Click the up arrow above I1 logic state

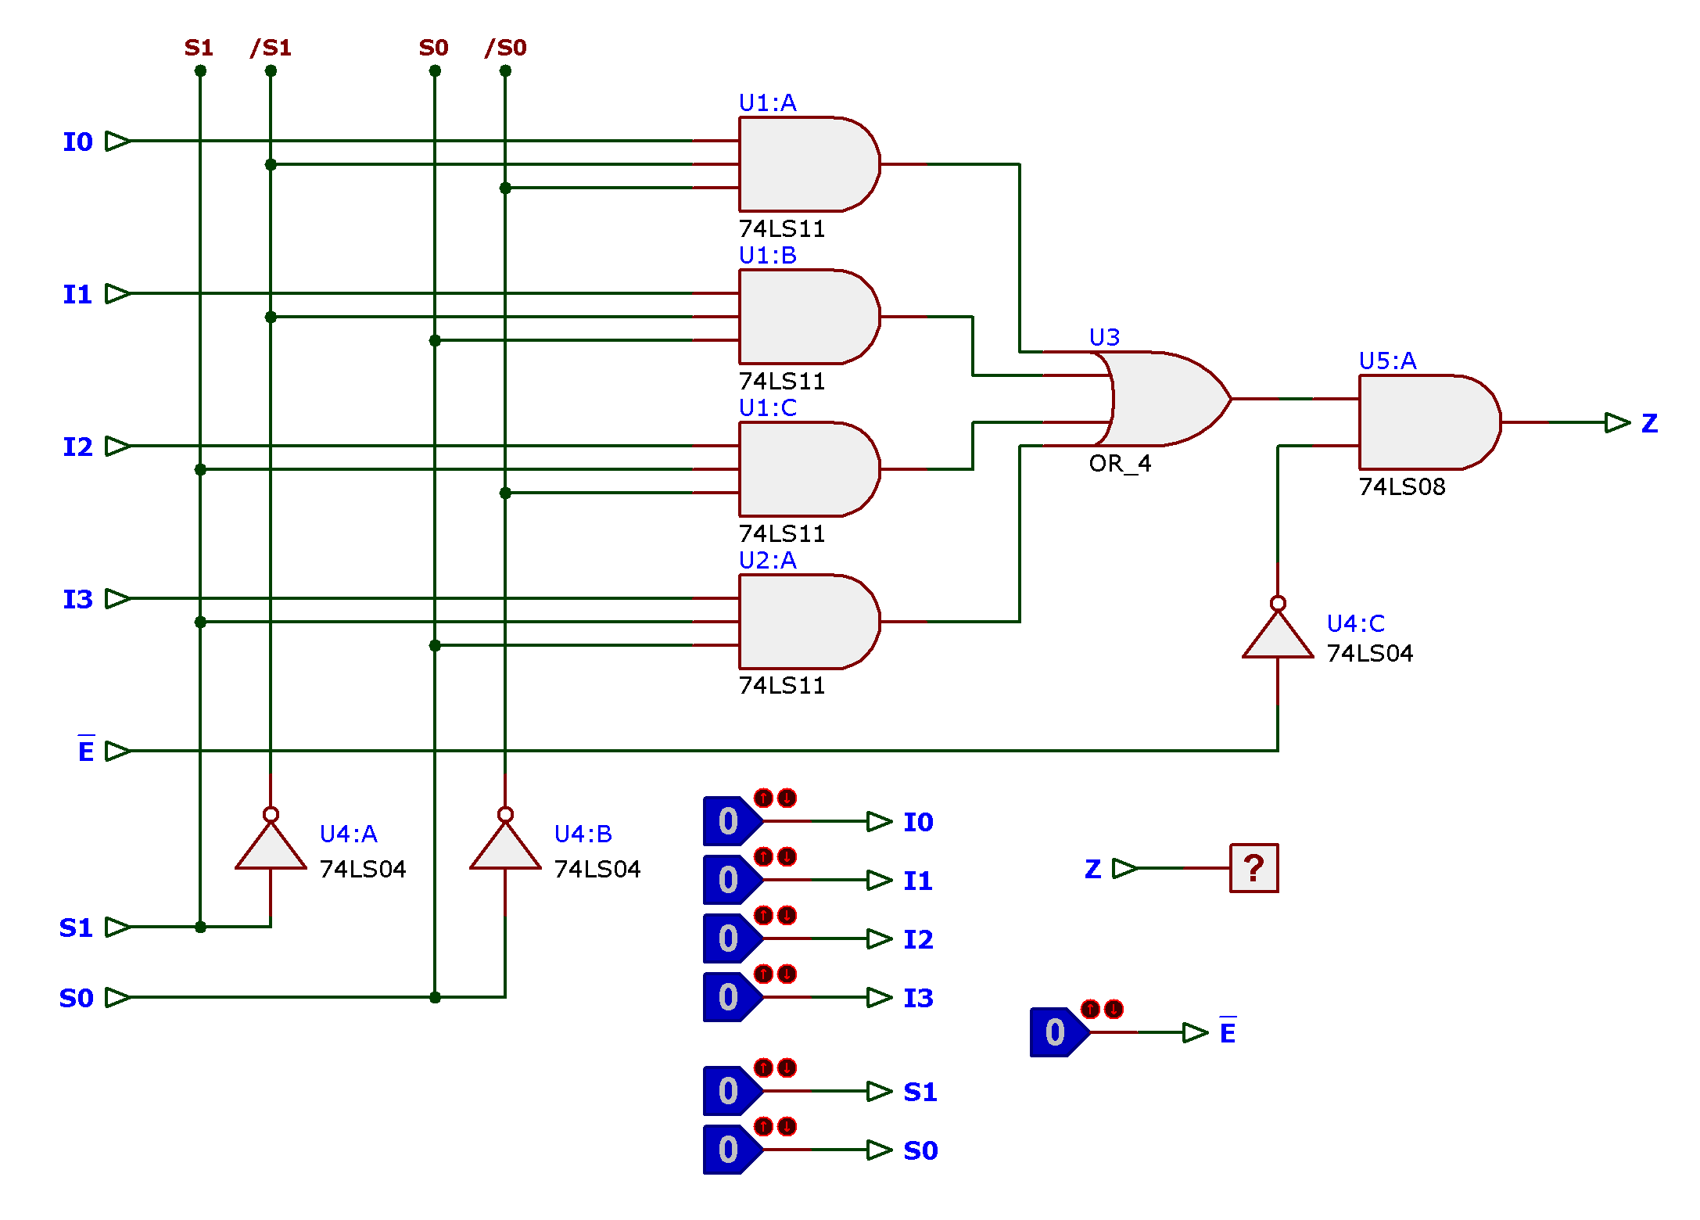click(763, 856)
